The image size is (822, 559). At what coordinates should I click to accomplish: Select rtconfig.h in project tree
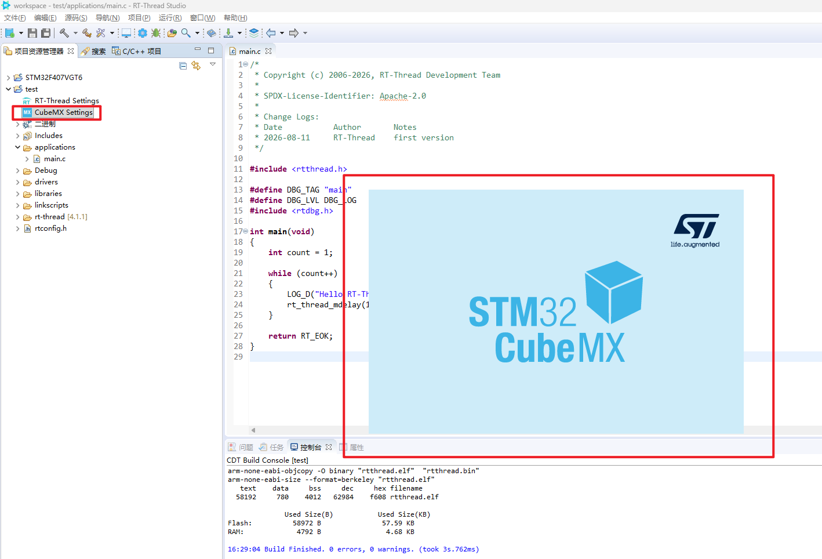(50, 228)
